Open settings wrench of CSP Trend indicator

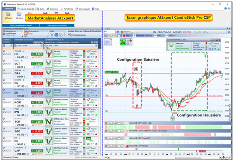pos(106,123)
